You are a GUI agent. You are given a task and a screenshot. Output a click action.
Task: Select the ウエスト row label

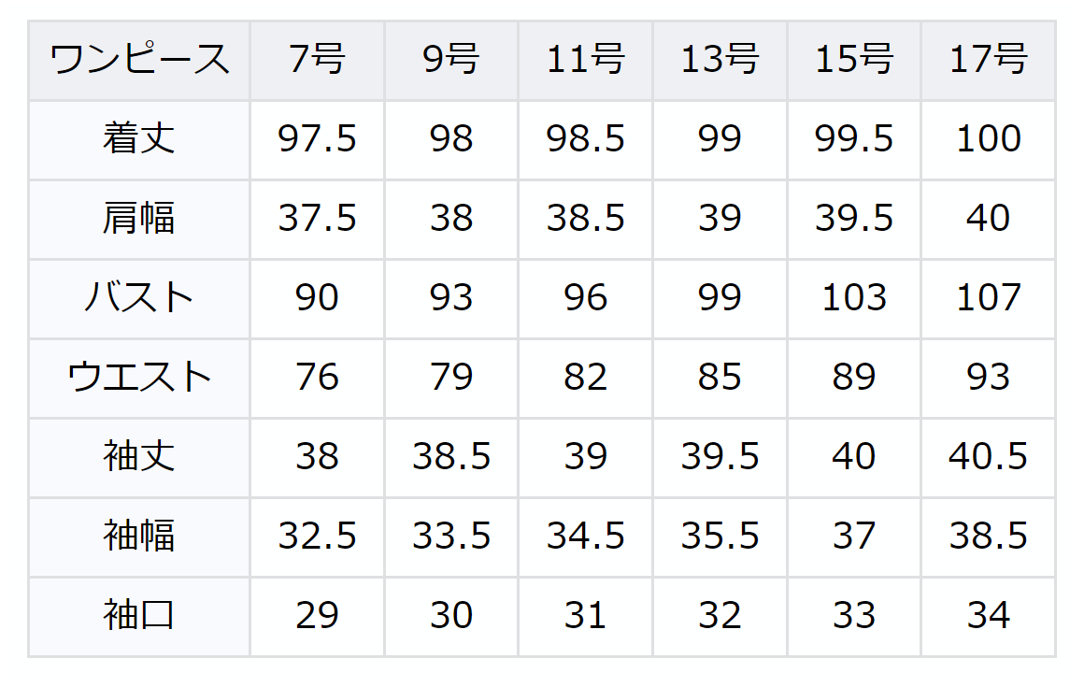(139, 378)
